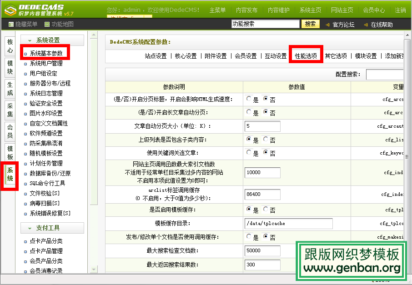The height and width of the screenshot is (285, 412).
Task: Select 是 for 开启分页标题
Action: point(249,98)
